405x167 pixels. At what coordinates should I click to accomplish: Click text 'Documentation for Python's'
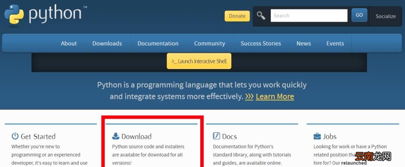point(243,147)
